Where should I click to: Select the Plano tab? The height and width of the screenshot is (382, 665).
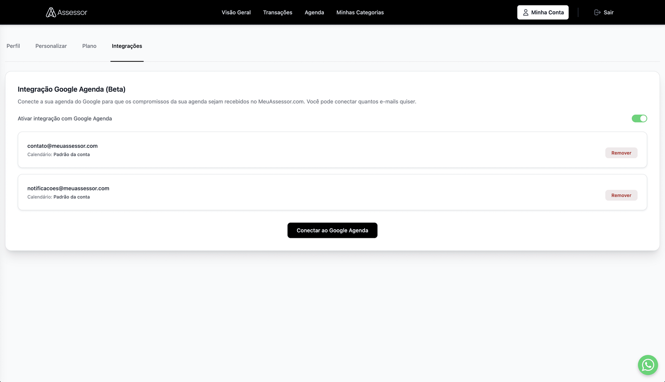[89, 46]
